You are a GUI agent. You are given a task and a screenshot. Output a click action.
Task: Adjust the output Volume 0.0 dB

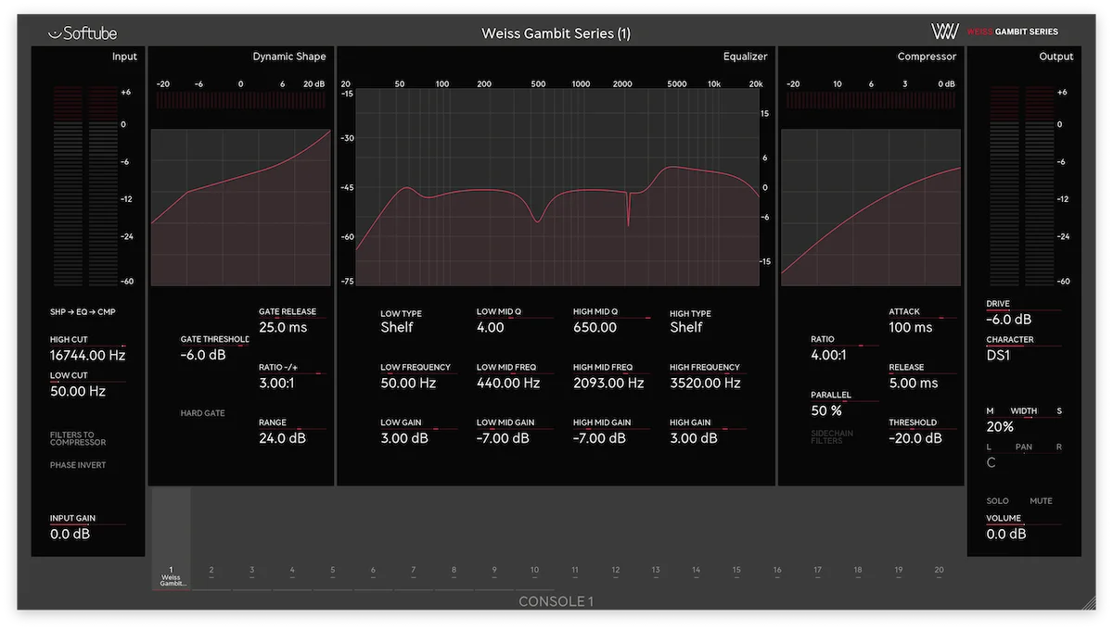coord(1023,527)
